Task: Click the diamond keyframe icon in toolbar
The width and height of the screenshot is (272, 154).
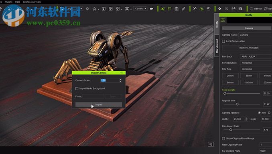Action: [x=219, y=9]
